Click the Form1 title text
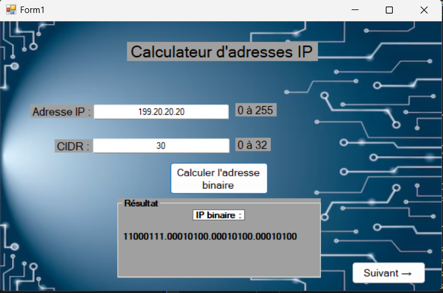This screenshot has width=443, height=293. coord(32,10)
